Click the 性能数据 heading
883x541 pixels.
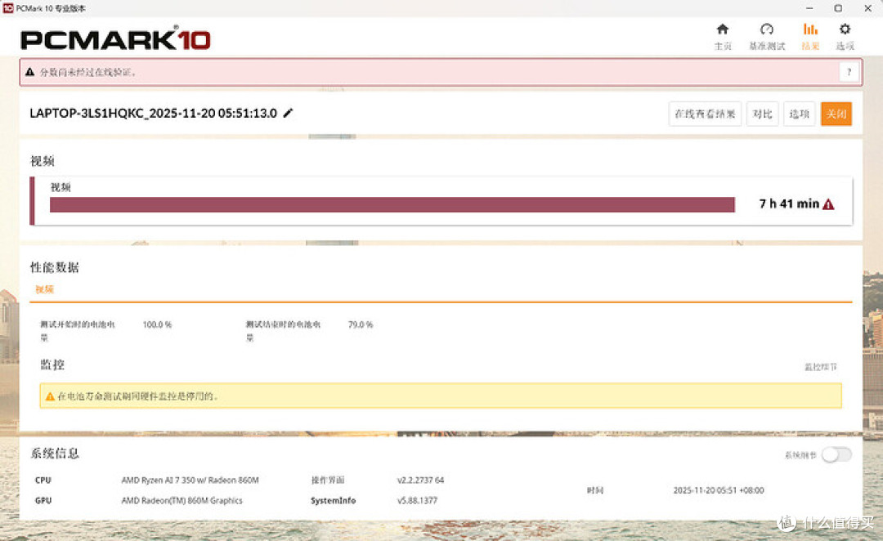[x=55, y=267]
